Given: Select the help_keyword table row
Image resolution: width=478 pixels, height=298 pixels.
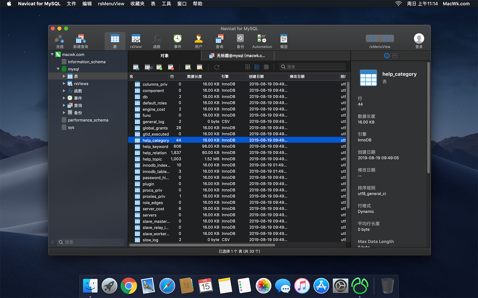Looking at the screenshot, I should point(156,146).
